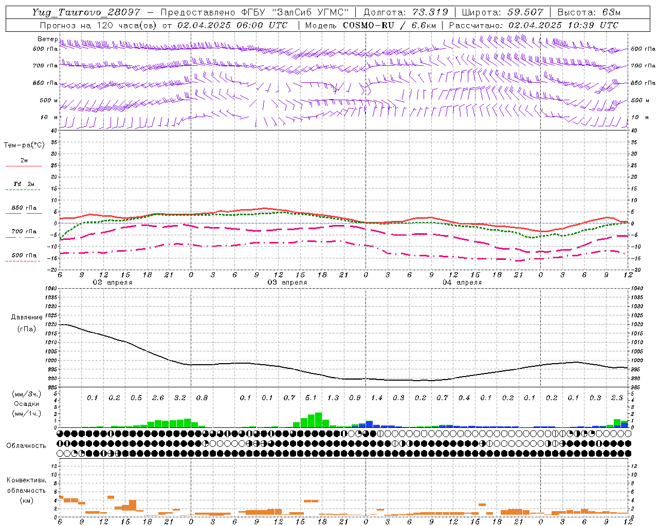658x526 pixels.
Task: Click the date label 03 апреля
Action: pos(287,283)
